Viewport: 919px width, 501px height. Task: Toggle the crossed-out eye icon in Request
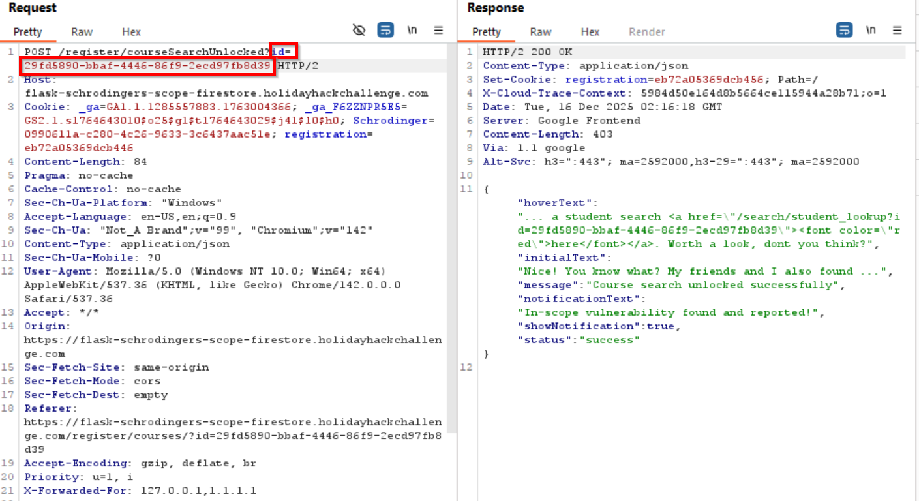[x=359, y=30]
